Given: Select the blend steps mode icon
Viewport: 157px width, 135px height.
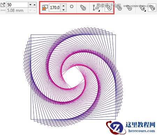Looking at the screenshot, I should pyautogui.click(x=3, y=5).
